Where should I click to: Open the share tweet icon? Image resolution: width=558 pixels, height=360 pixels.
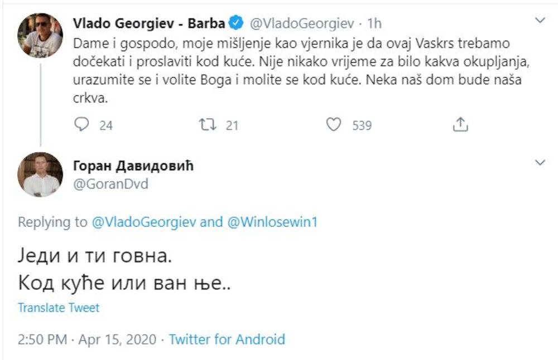[460, 125]
